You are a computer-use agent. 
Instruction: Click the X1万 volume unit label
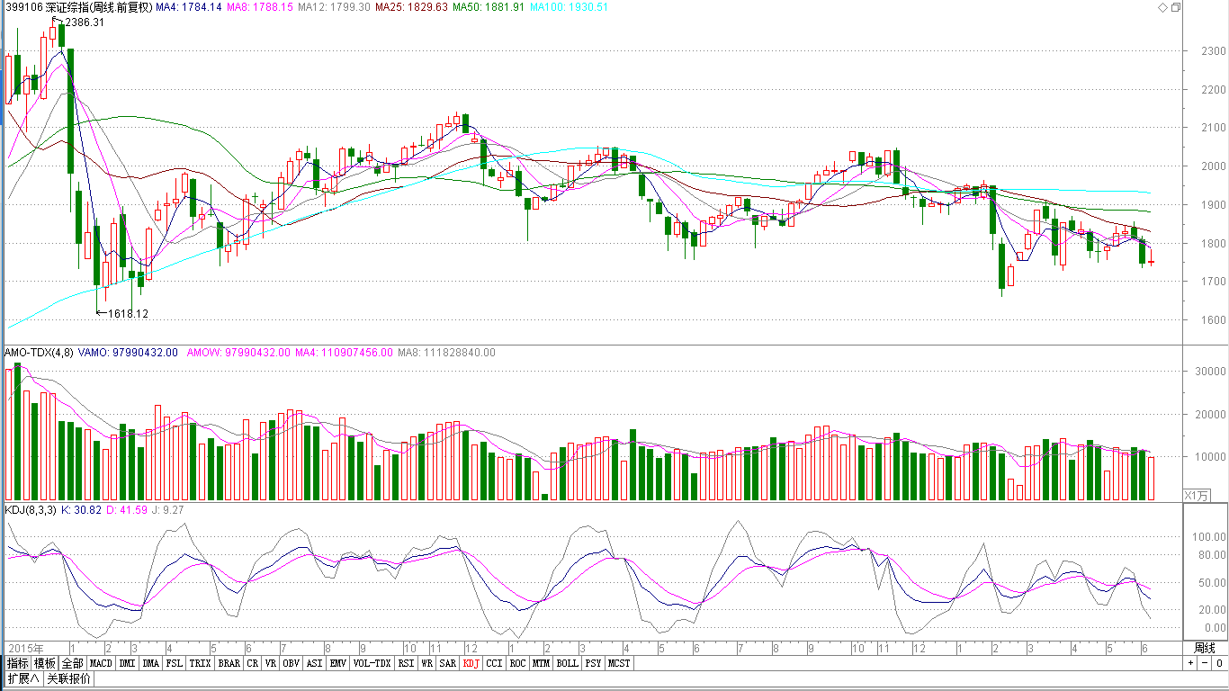[1197, 495]
